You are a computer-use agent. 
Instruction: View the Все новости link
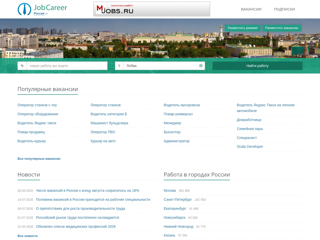point(27,236)
